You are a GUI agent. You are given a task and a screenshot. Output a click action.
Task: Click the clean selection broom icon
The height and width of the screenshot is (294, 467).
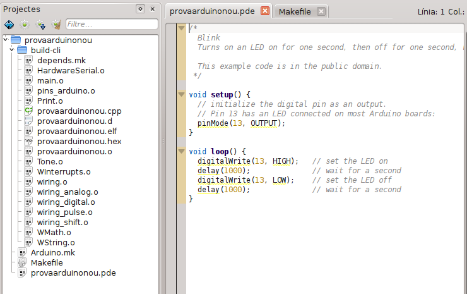[56, 25]
